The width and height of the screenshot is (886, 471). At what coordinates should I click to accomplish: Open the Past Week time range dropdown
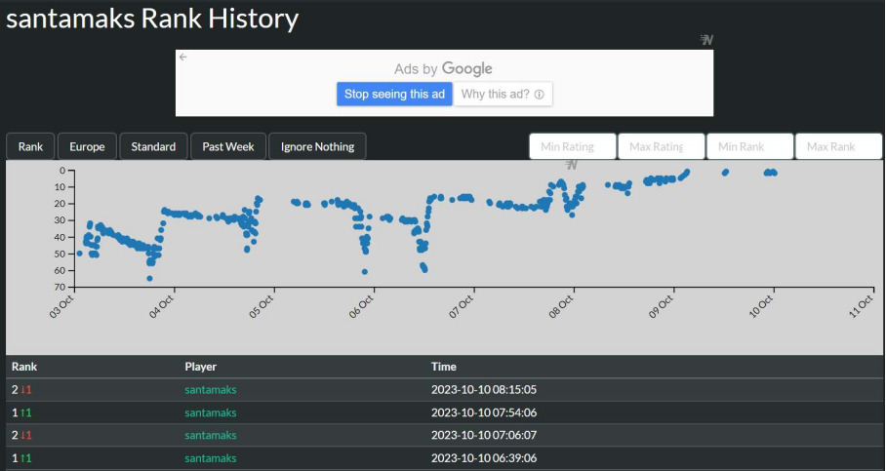tap(227, 146)
